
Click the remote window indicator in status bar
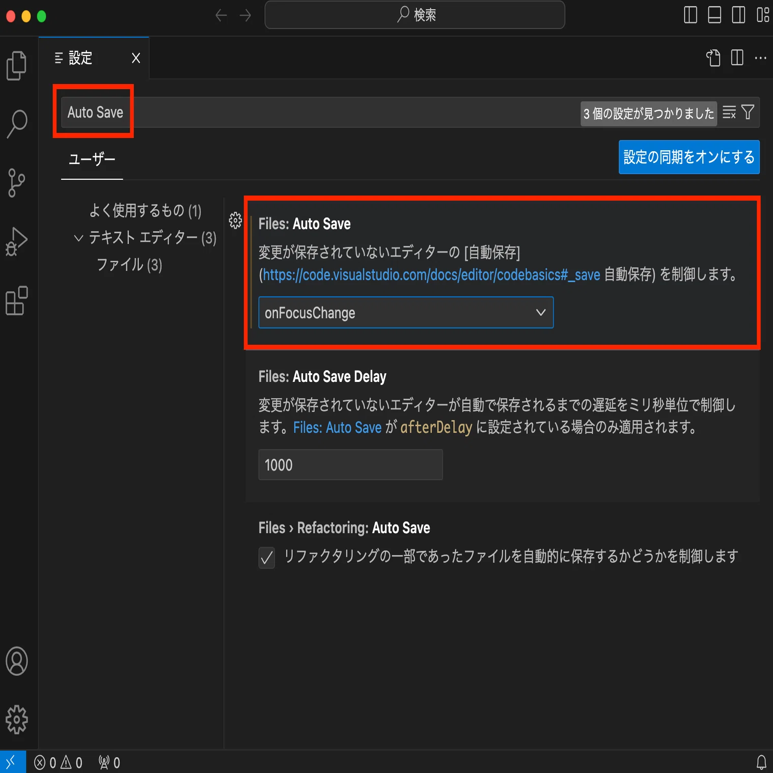coord(12,762)
